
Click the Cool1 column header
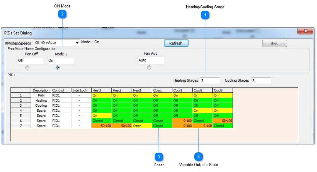tap(182, 90)
